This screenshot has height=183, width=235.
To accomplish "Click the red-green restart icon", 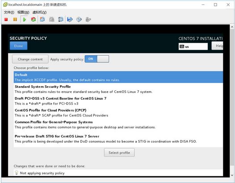I will click(x=33, y=19).
